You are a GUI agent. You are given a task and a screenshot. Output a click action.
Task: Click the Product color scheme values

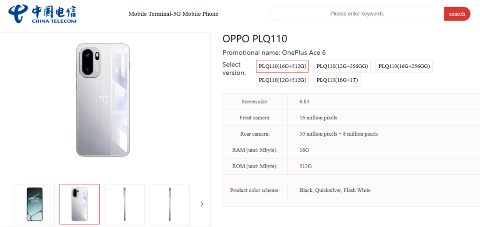click(335, 190)
